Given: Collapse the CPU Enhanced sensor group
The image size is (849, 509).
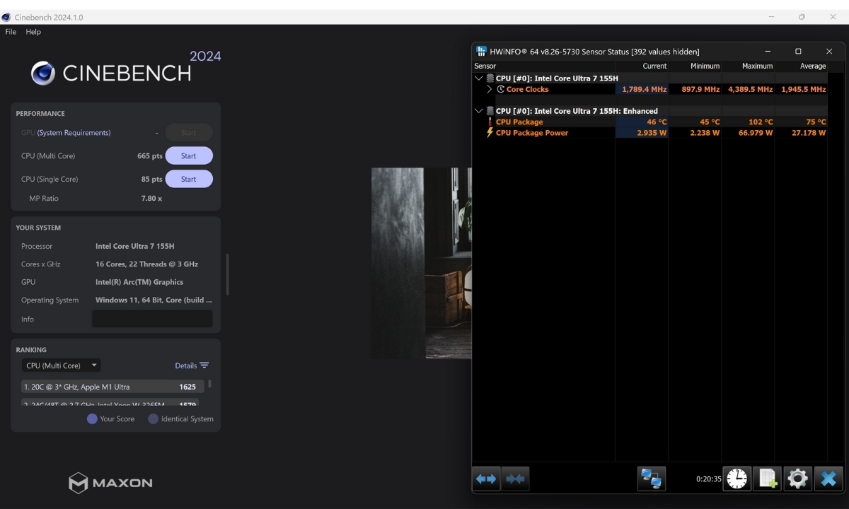Looking at the screenshot, I should [x=479, y=111].
